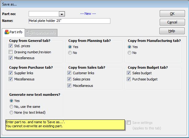Choose 'No, use the same' text numbers
This screenshot has height=138, width=189.
[11, 107]
